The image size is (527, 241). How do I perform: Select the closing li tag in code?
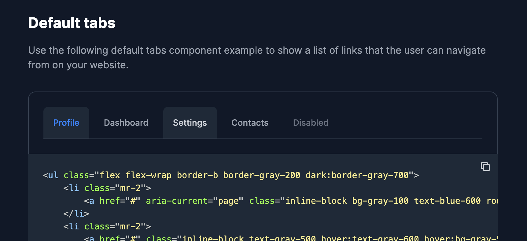(76, 214)
